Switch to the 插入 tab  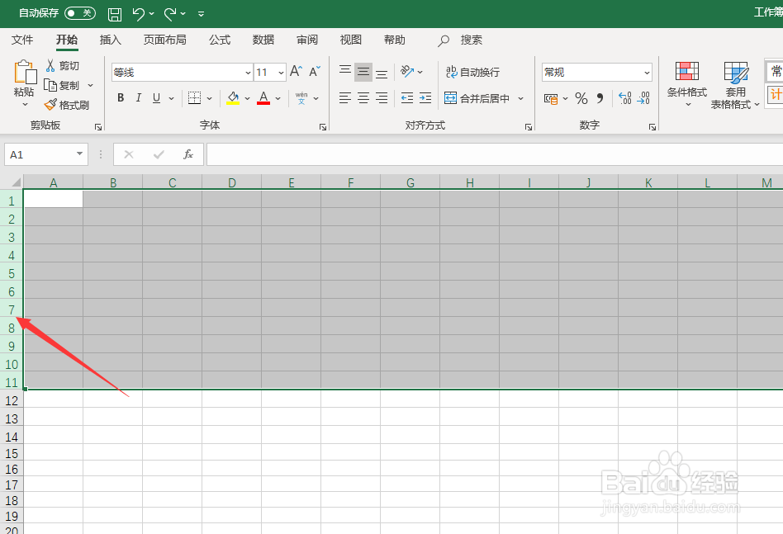coord(111,40)
